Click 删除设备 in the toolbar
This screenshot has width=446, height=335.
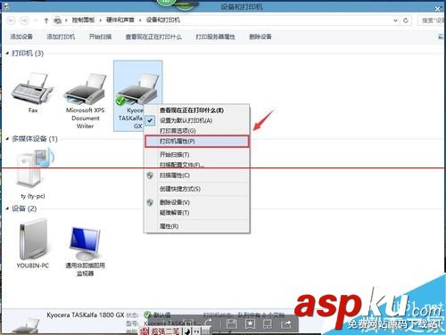pos(260,37)
